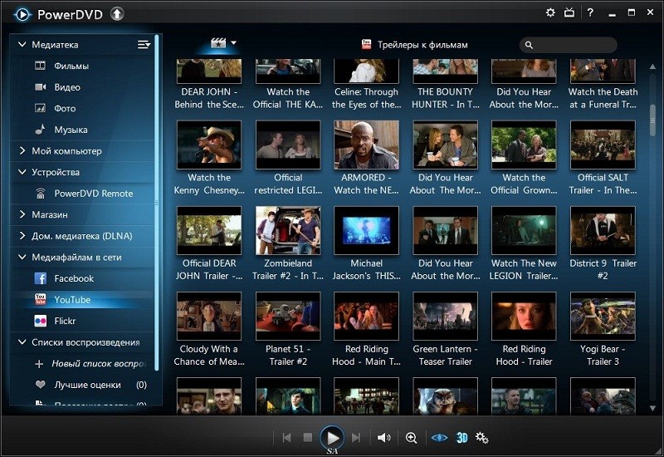
Task: Click Трейлеры к фильмам heading
Action: point(422,45)
